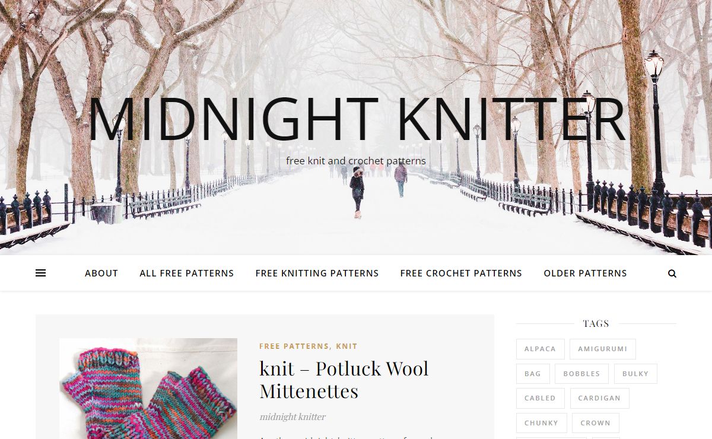This screenshot has height=439, width=712.
Task: Select the ALPACA tag
Action: tap(540, 349)
